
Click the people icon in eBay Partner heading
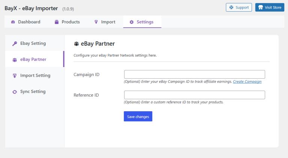point(76,44)
